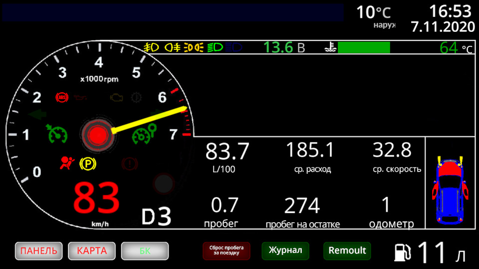Click the left turn signal arrow
Screen dimensions: 479x269
(x=37, y=115)
